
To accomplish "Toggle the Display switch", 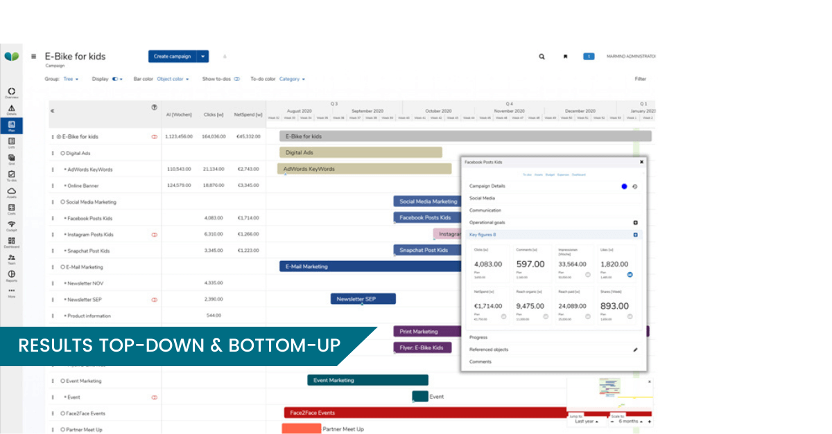I will click(x=115, y=79).
